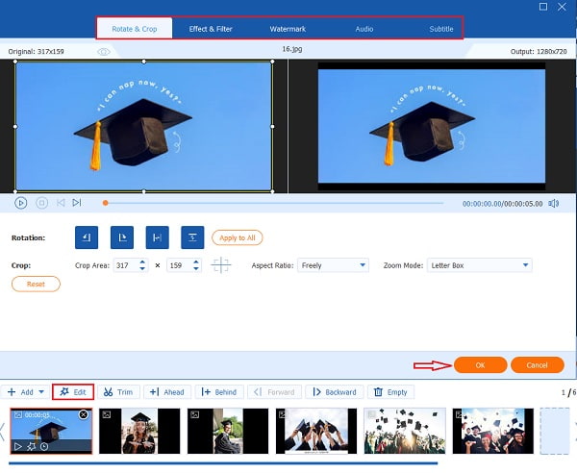Confirm edits with the OK button

point(480,365)
